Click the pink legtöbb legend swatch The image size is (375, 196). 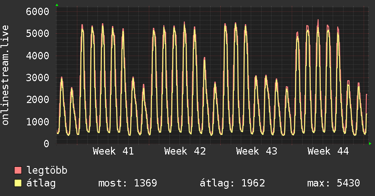[x=18, y=170]
